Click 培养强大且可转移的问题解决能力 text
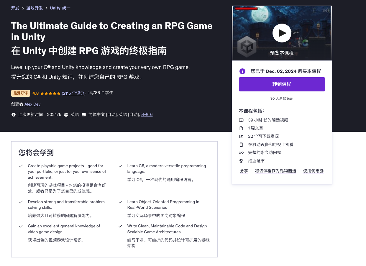Viewport: 366px width, 266px height. tap(61, 216)
